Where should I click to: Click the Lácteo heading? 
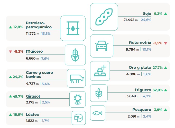[x=33, y=114]
